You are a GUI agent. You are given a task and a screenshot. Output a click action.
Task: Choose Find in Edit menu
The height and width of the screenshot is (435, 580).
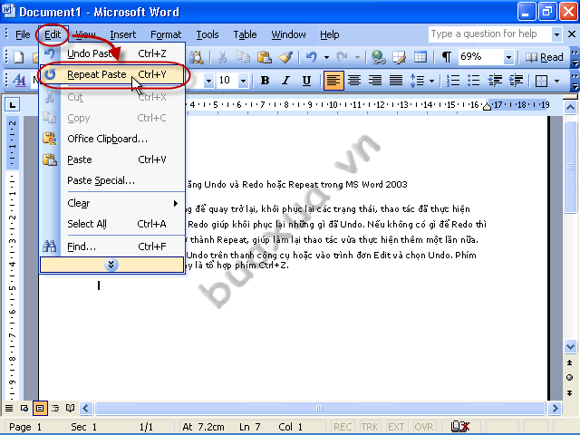coord(111,246)
